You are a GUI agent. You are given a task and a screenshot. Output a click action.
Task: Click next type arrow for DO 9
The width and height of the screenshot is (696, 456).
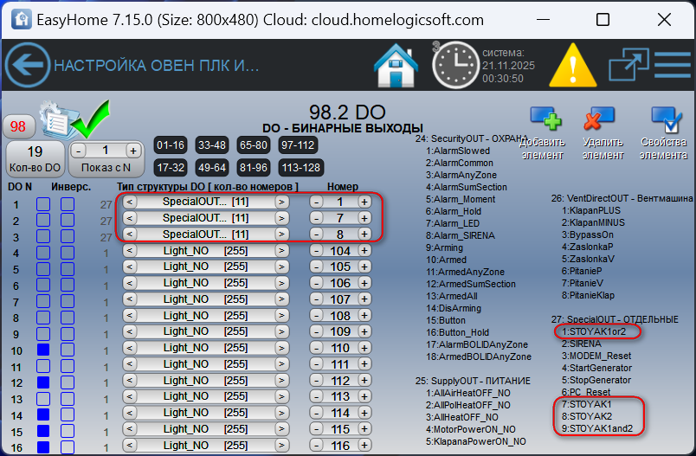(x=281, y=331)
